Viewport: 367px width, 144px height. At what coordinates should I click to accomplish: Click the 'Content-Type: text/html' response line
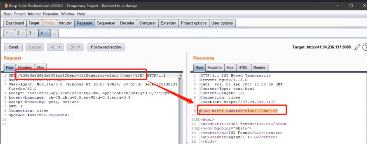(227, 89)
